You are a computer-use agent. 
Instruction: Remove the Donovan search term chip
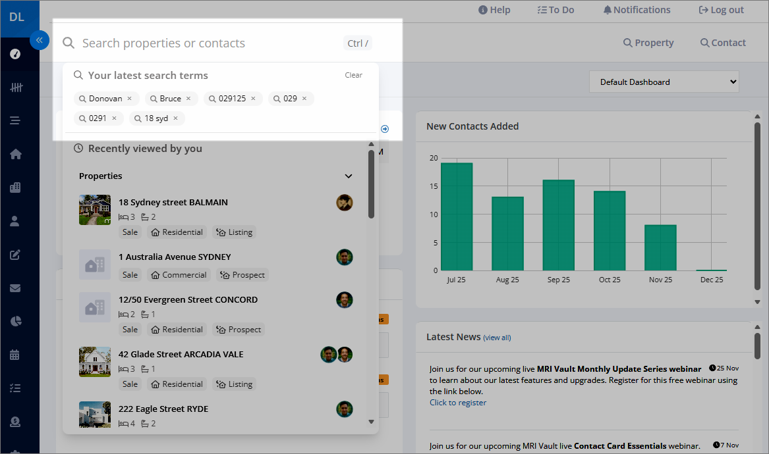tap(129, 99)
